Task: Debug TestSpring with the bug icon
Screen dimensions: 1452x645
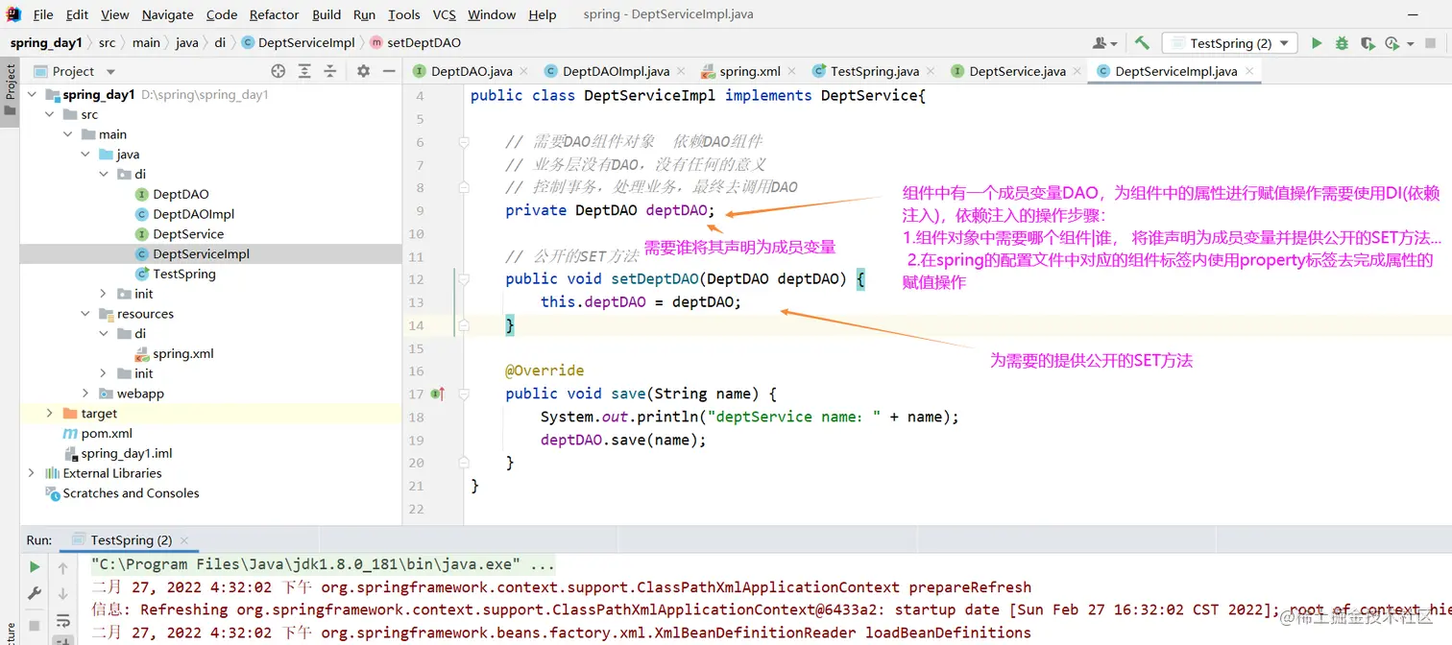Action: click(1342, 43)
